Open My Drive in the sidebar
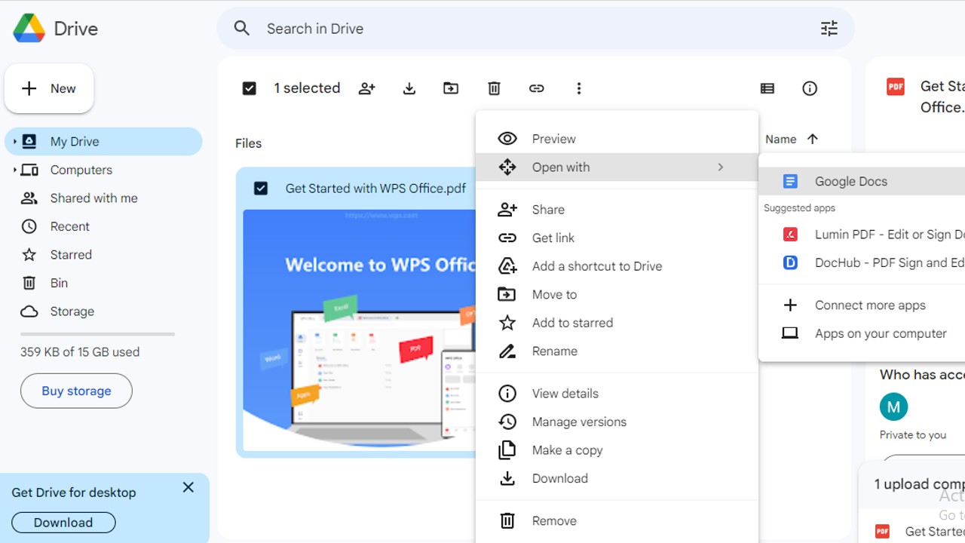Screen dimensions: 965x543 click(x=103, y=142)
